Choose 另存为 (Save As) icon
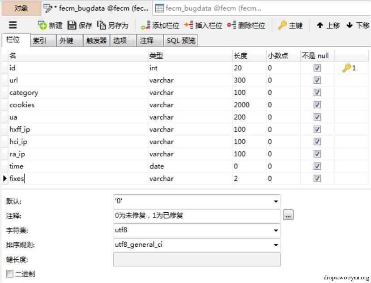371x283 pixels. click(101, 25)
